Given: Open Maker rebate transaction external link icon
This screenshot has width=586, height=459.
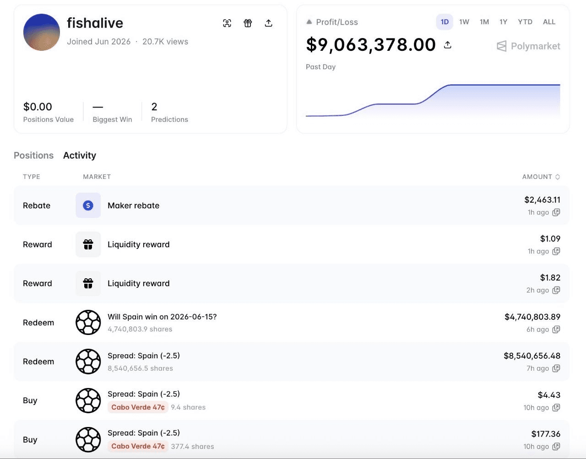Looking at the screenshot, I should pyautogui.click(x=556, y=212).
